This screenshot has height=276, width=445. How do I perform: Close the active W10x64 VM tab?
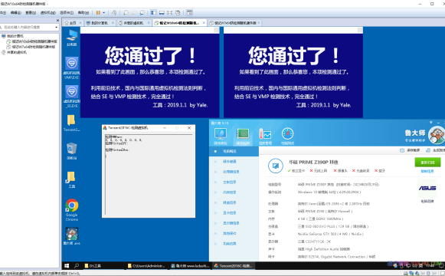(x=204, y=23)
